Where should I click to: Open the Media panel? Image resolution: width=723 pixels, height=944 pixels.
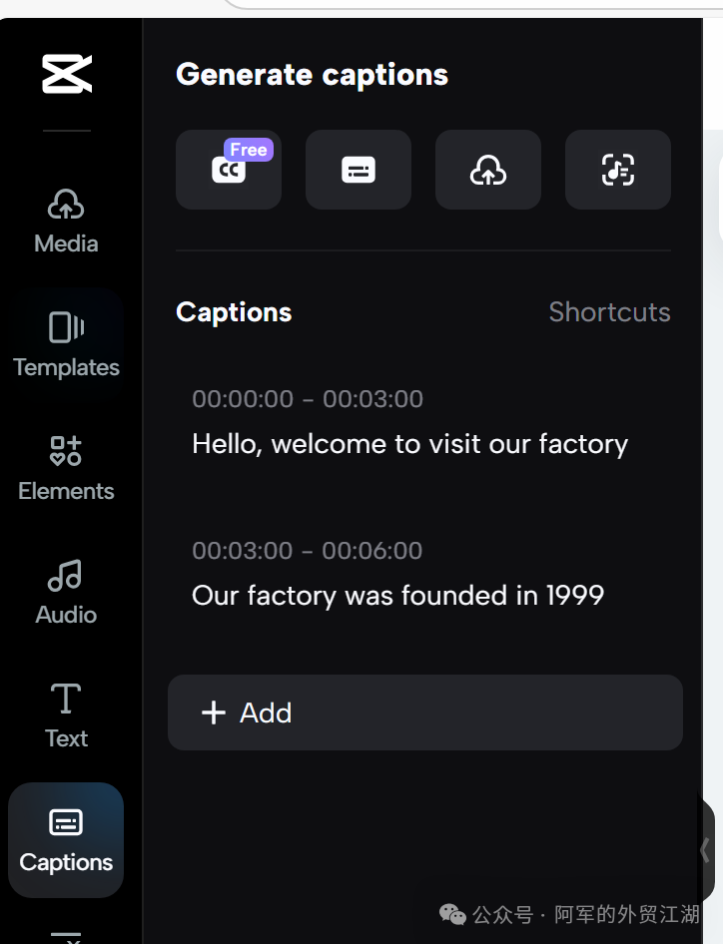point(66,221)
